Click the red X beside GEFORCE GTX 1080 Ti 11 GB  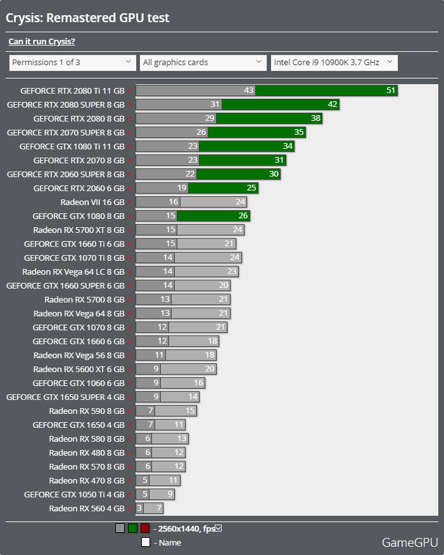click(x=129, y=147)
